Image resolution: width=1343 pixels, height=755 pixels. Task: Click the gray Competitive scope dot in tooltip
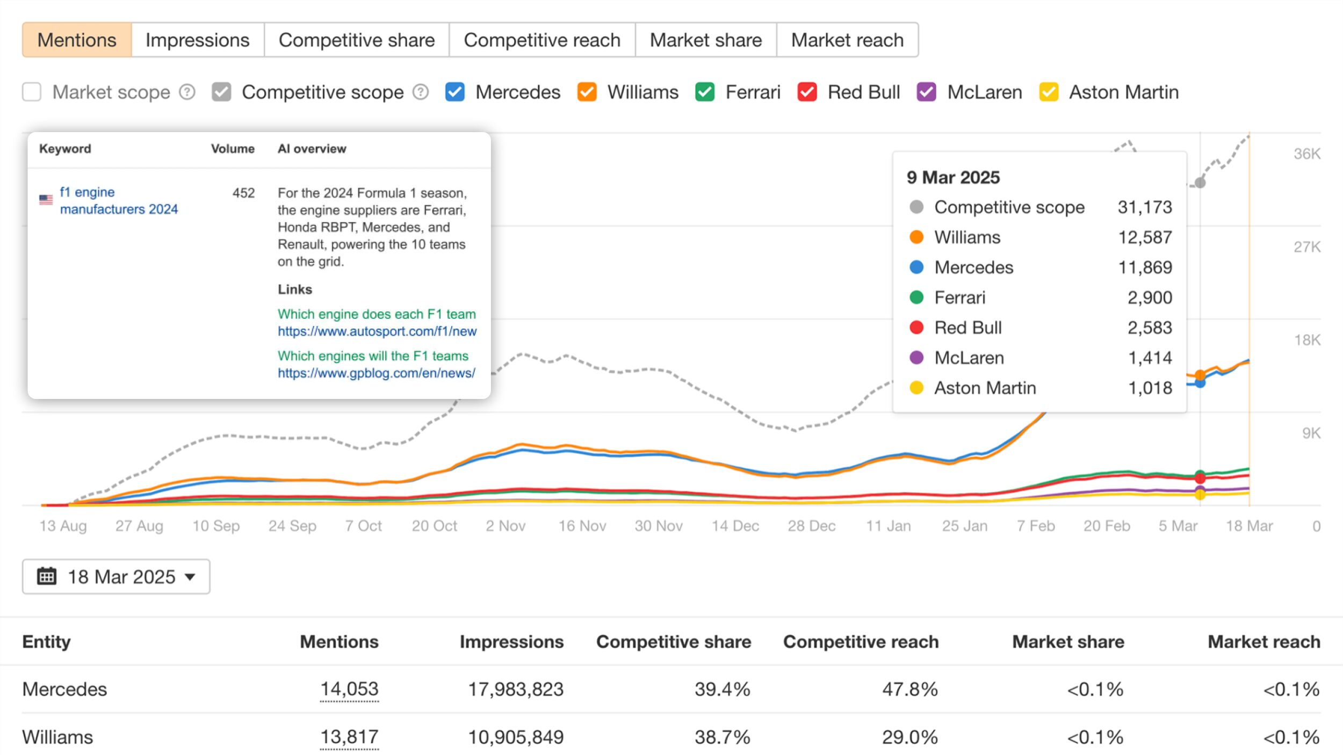915,207
